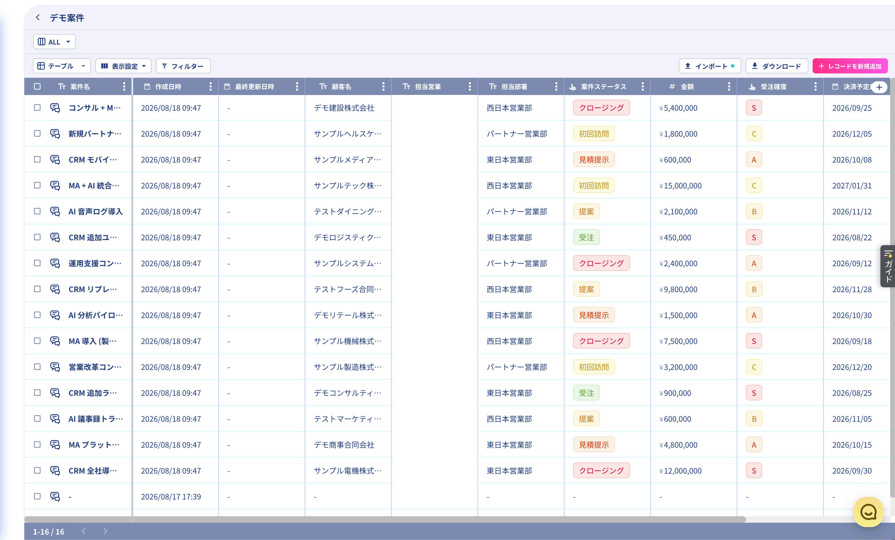Check the CRM 全社導… row checkbox
Screen dimensions: 895x540
(x=37, y=470)
